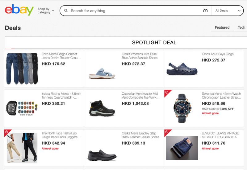Click the red clock badge on Sekonda watch
This screenshot has height=185, width=247.
[167, 92]
